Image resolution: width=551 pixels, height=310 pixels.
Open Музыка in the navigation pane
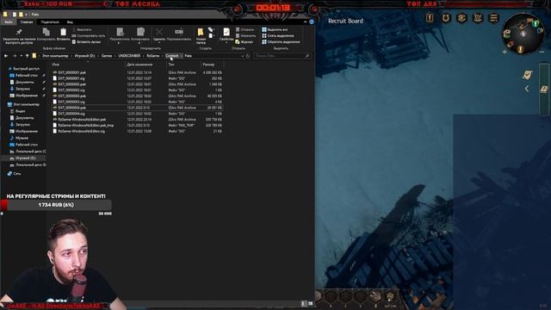(22, 138)
